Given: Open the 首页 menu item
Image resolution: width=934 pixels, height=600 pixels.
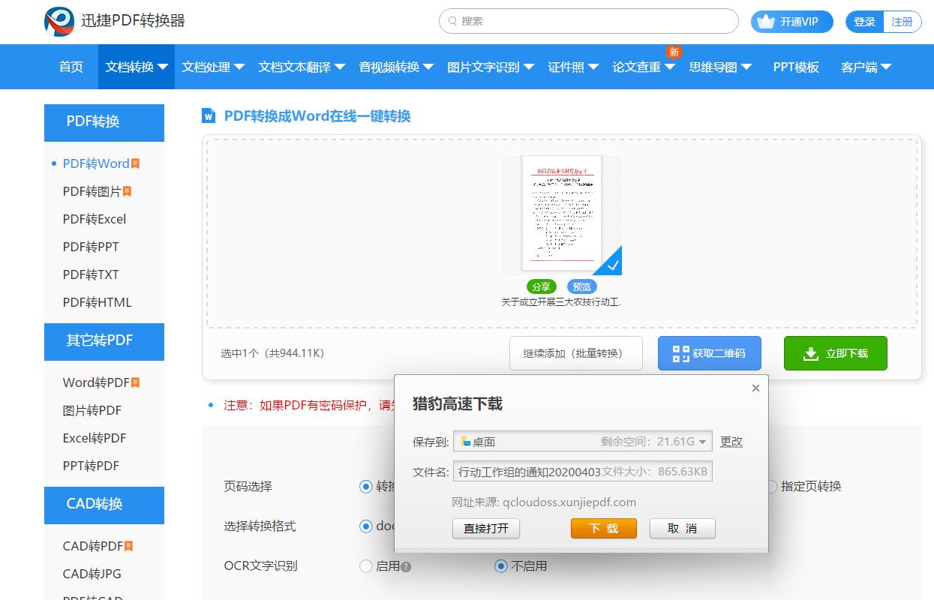Looking at the screenshot, I should (x=71, y=67).
